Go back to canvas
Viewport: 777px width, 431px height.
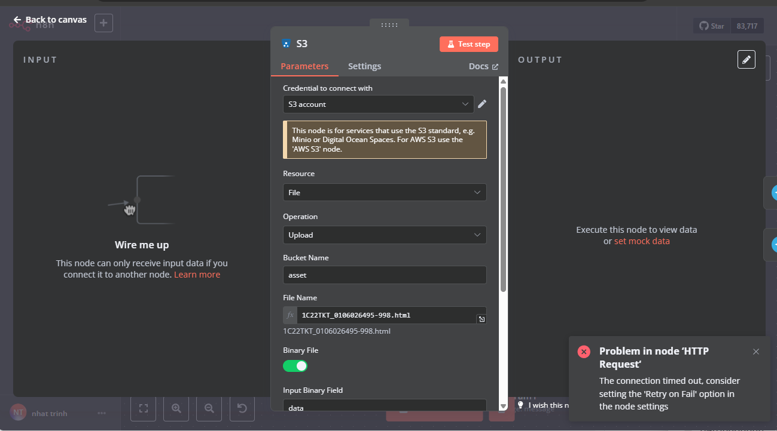tap(50, 20)
